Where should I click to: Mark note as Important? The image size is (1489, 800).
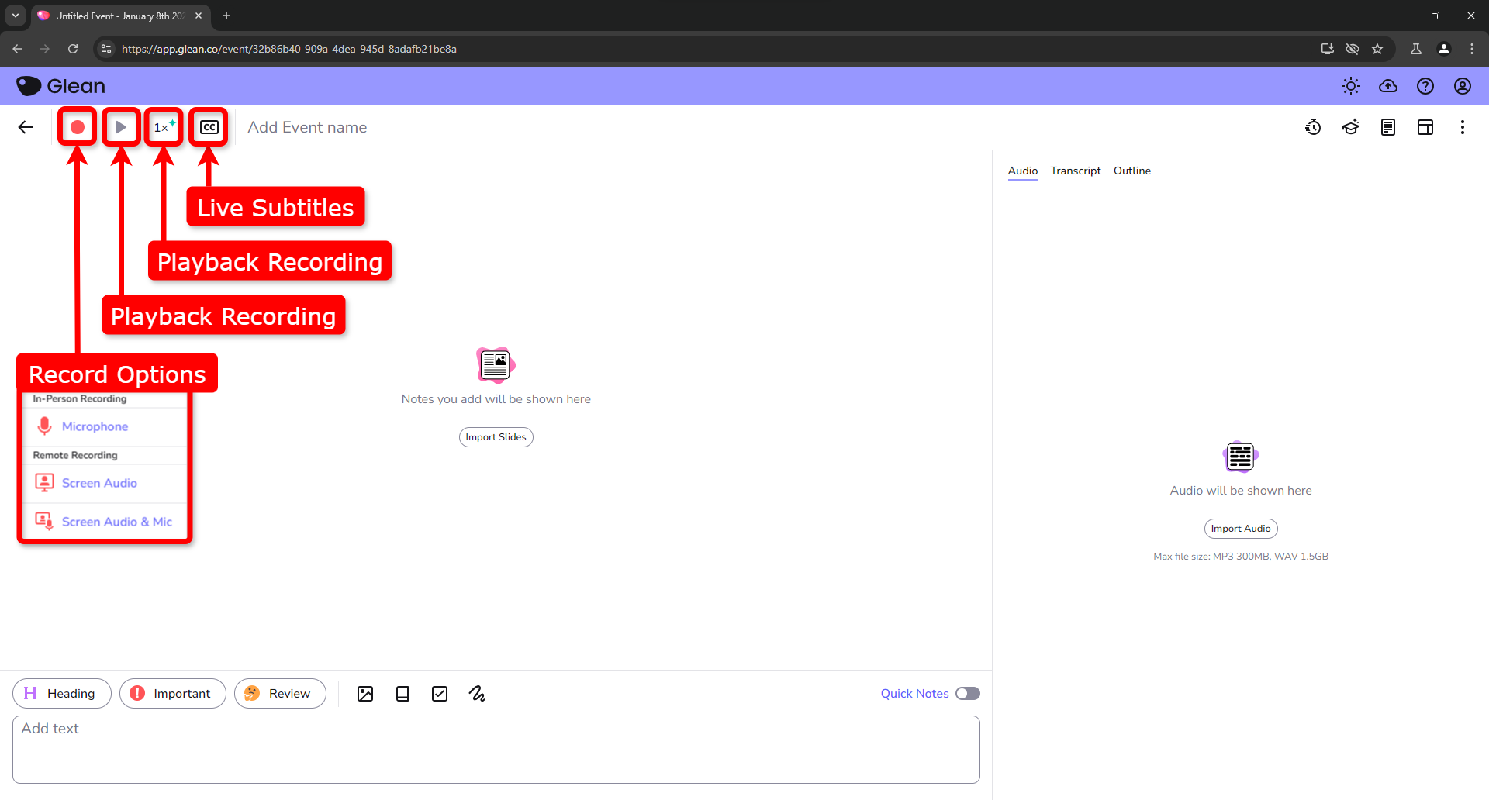point(172,694)
